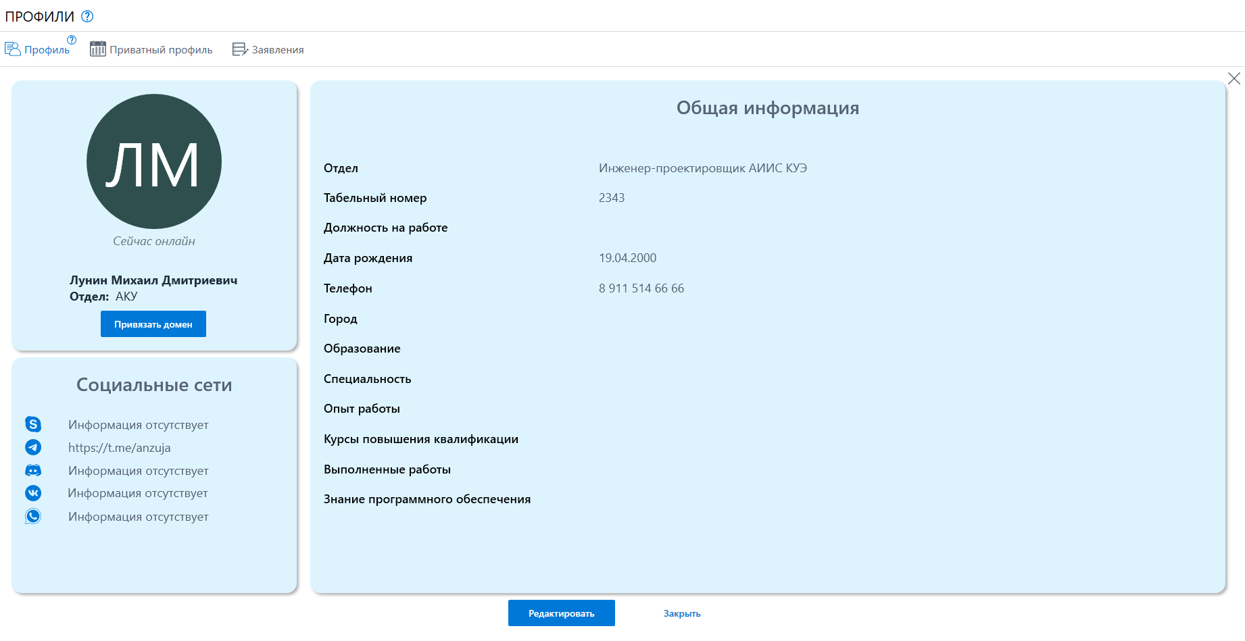Click the WhatsApp icon in social networks

[33, 516]
